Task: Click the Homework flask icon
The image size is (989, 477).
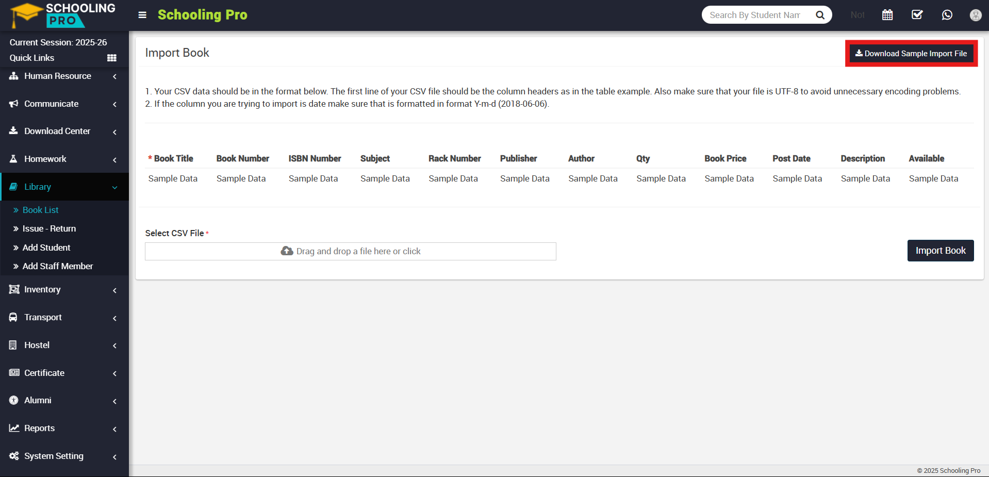Action: 14,159
